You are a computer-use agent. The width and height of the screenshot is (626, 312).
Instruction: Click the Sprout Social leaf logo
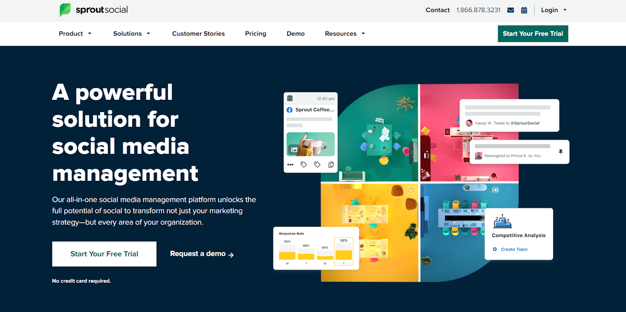(65, 10)
